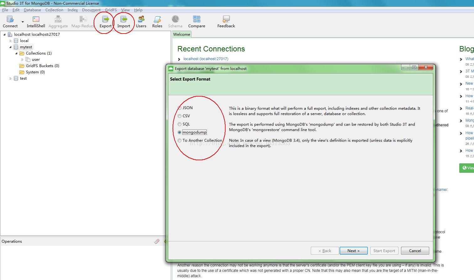The image size is (474, 280).
Task: Expand the test database node
Action: click(x=10, y=78)
